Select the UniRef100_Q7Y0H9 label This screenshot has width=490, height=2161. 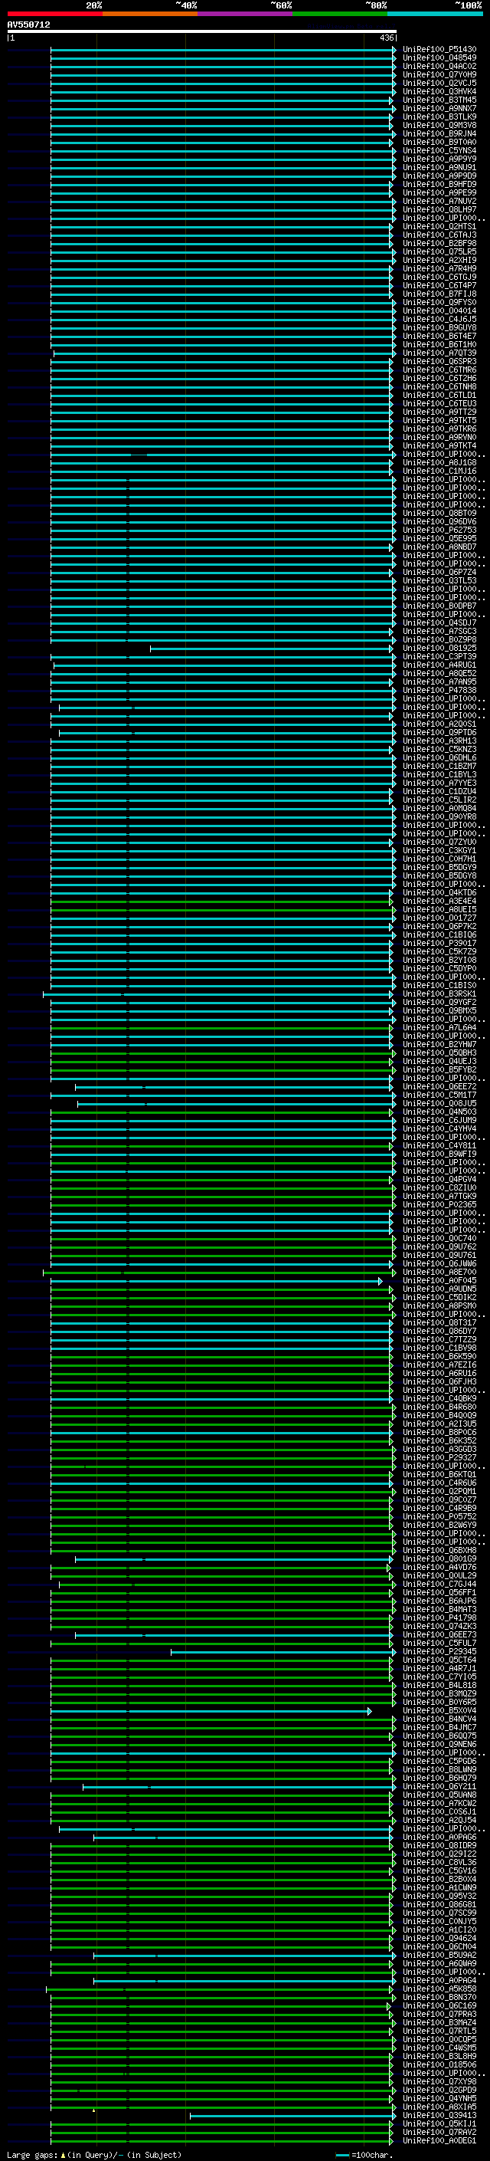pos(439,74)
